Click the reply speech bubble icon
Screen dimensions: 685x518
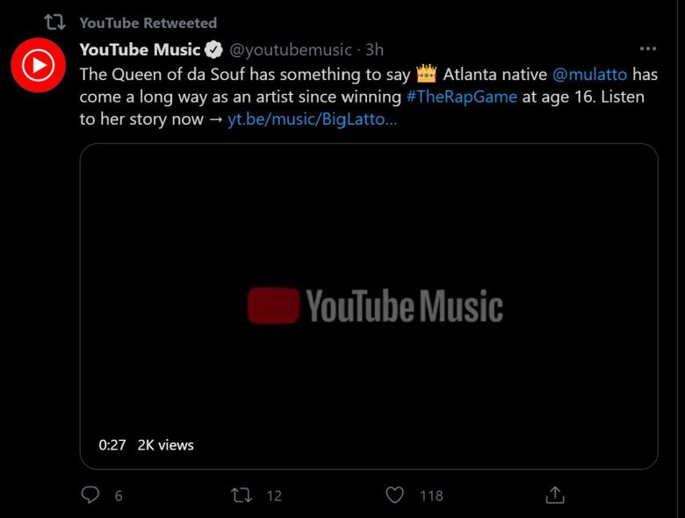90,495
